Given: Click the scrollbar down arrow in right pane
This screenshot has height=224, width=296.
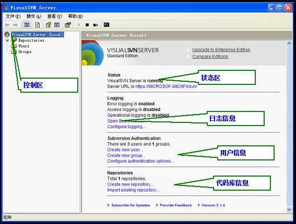Looking at the screenshot, I should [x=289, y=210].
